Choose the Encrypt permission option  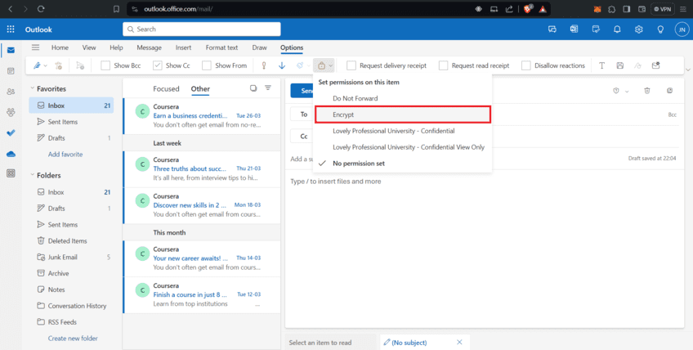coord(402,114)
